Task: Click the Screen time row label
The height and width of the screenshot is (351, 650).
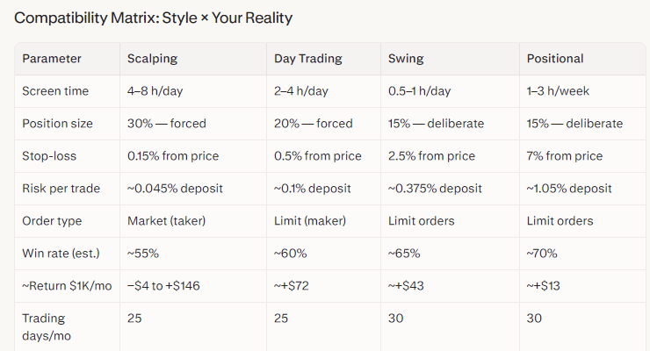Action: pyautogui.click(x=57, y=91)
